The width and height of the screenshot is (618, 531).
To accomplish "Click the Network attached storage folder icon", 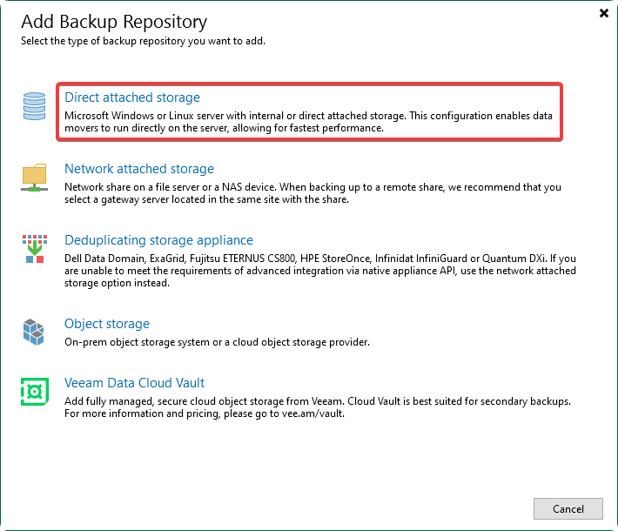I will tap(34, 178).
